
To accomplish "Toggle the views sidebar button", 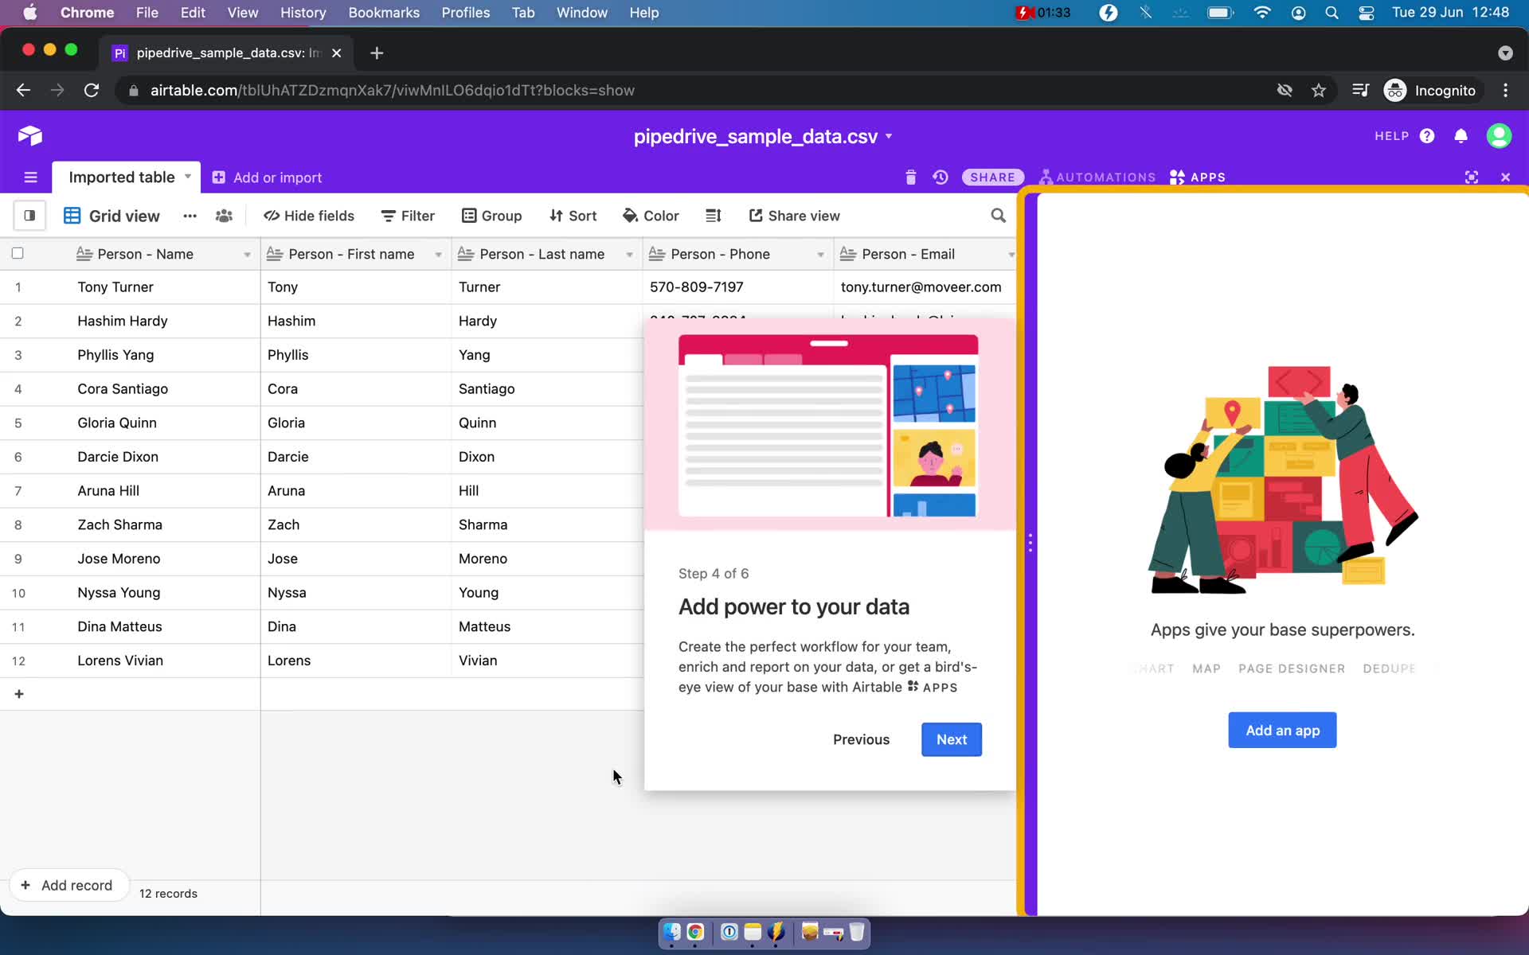I will click(29, 216).
